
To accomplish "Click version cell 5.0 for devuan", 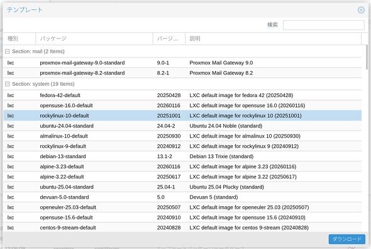I will click(160, 197).
